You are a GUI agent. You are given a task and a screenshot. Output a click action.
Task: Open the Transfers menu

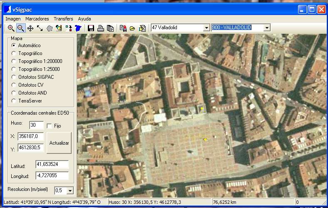[x=63, y=19]
